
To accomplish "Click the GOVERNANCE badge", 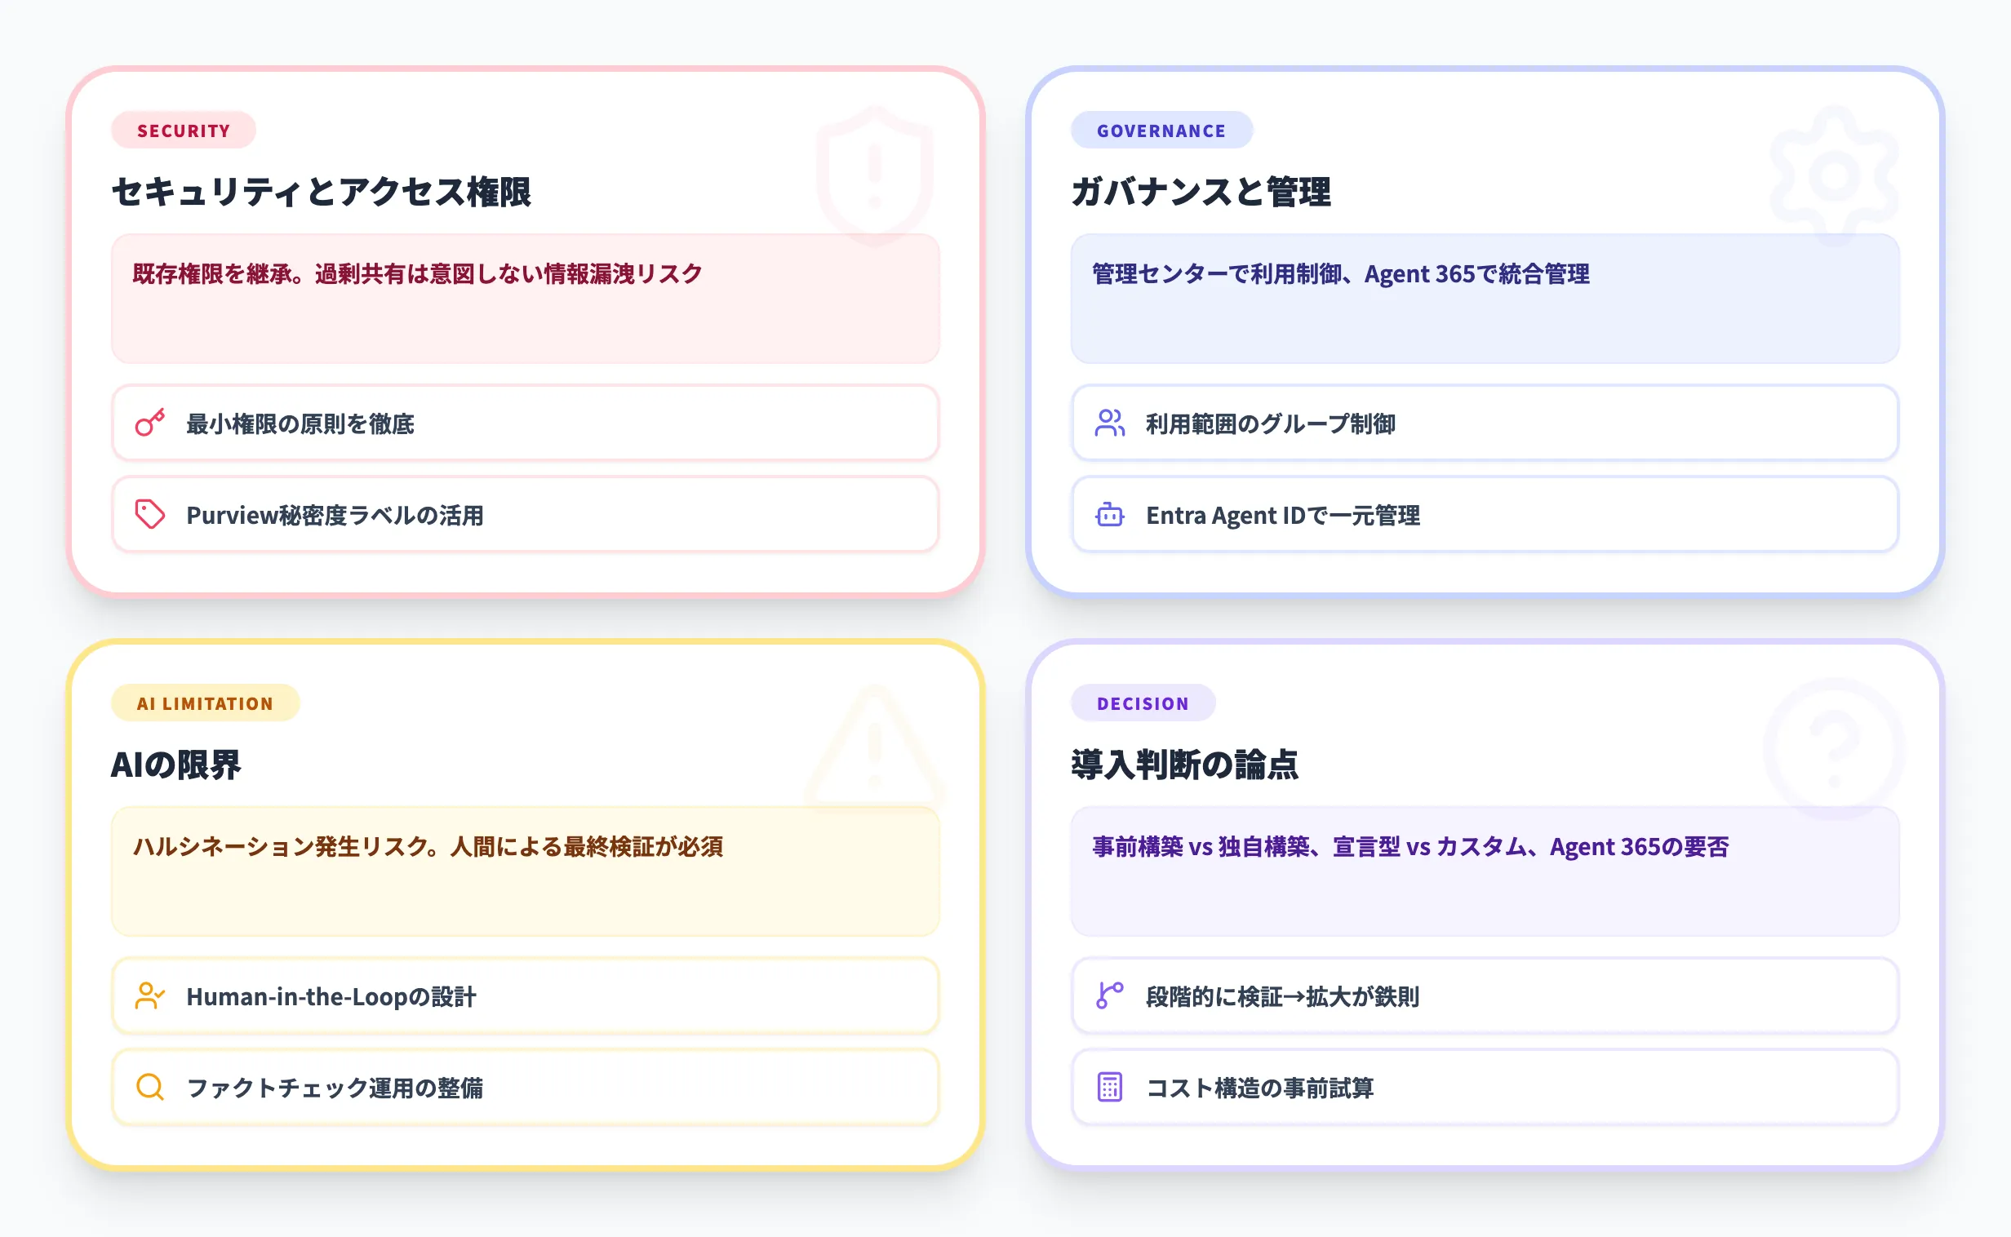I will click(1161, 130).
